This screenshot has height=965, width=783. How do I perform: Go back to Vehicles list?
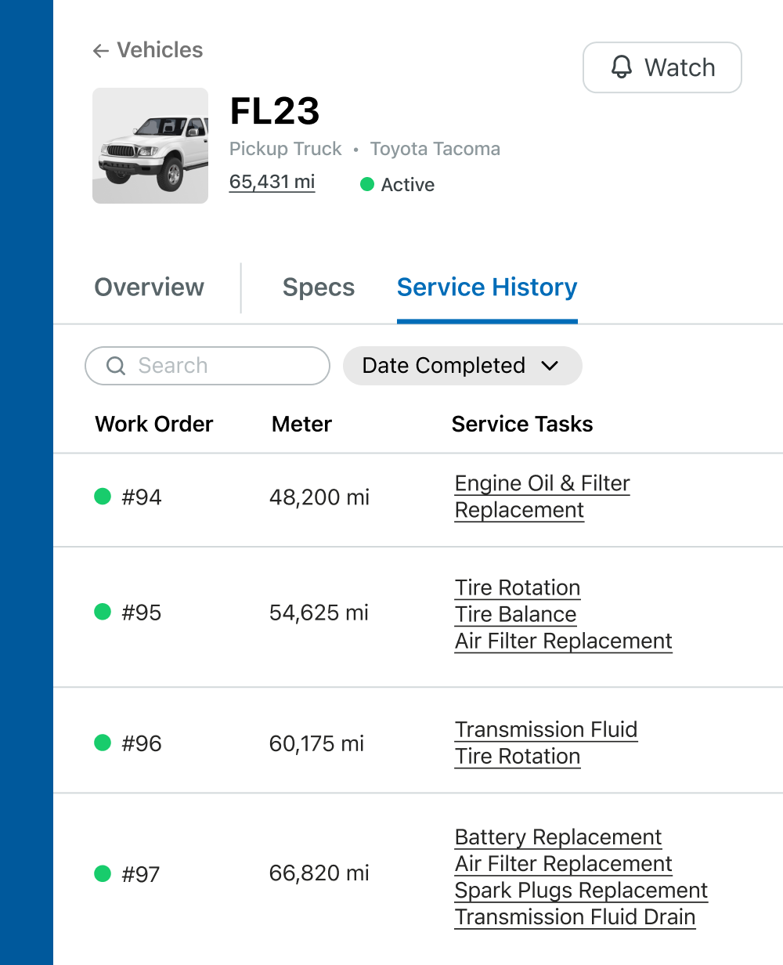coord(148,50)
